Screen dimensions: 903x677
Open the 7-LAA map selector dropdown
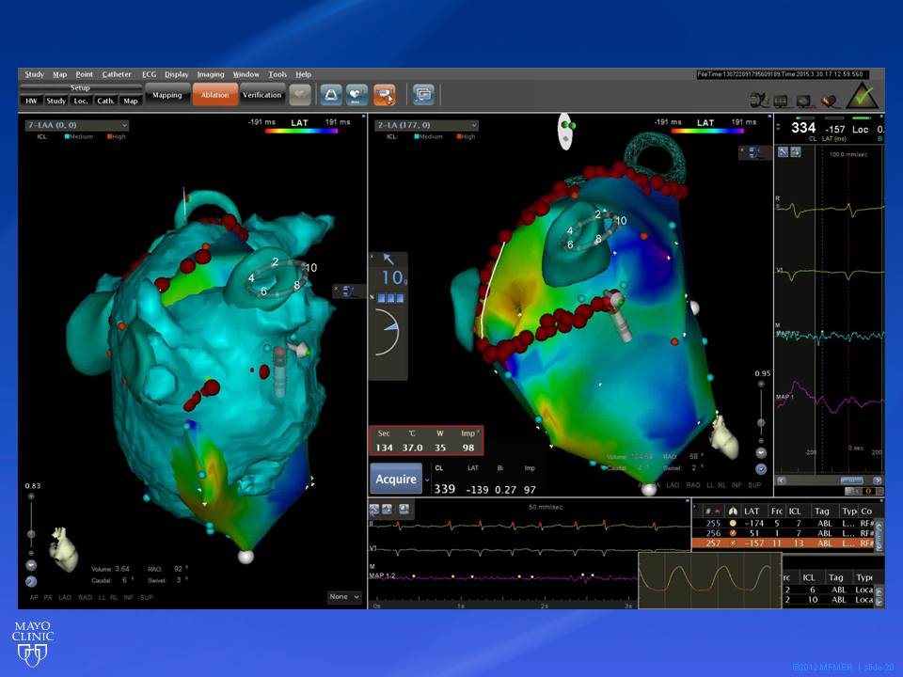click(76, 125)
